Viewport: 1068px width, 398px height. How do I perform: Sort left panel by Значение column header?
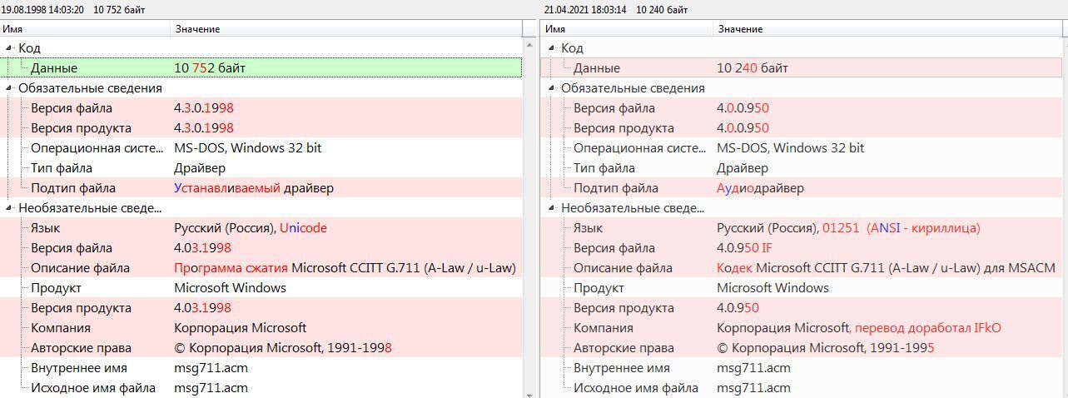tap(346, 29)
